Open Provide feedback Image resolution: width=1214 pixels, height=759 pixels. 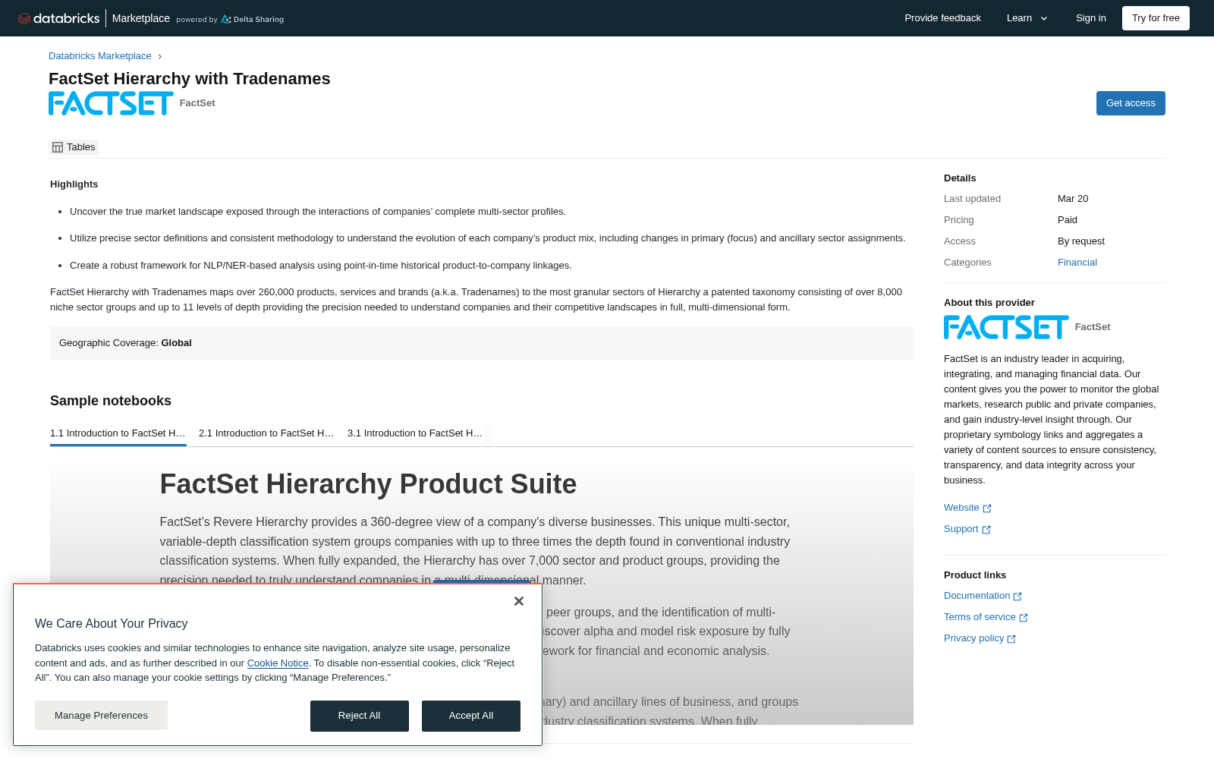[942, 18]
